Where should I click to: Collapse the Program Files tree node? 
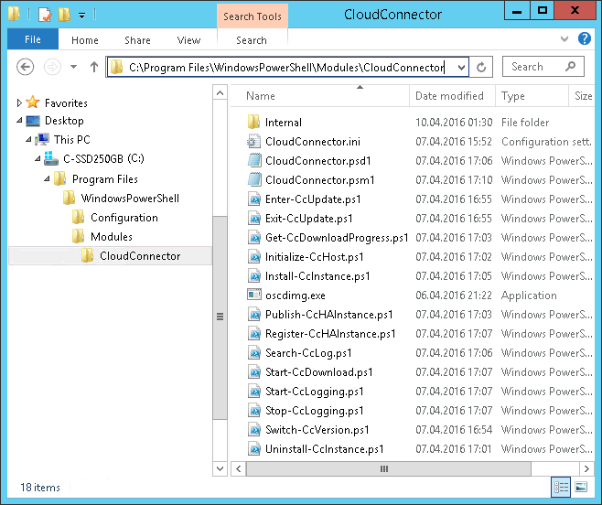click(47, 178)
